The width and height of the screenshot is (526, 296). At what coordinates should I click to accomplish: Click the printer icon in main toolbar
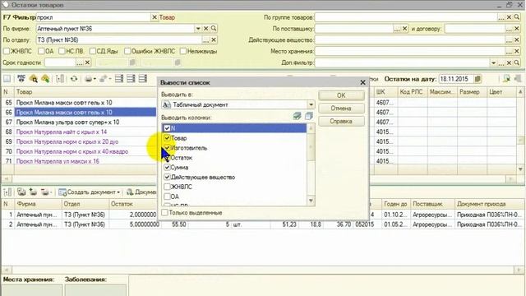(x=88, y=79)
